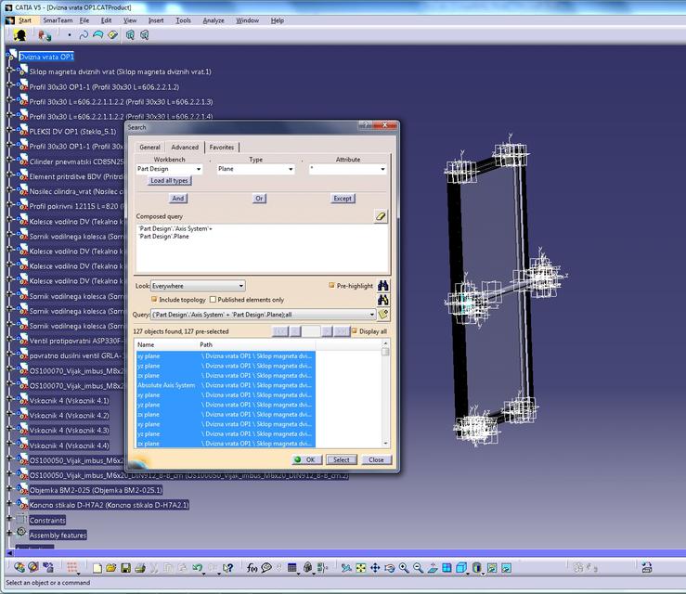Expand the Type dropdown showing Plane
Screen dimensions: 686x594
[x=291, y=170]
